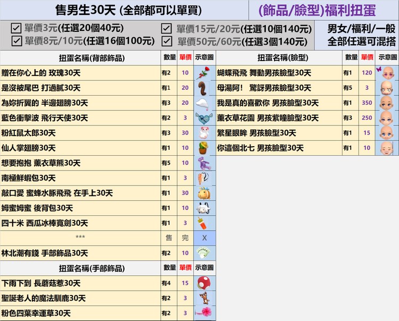Select 仙人掌翅膀30天 row name
This screenshot has width=399, height=321.
(x=28, y=148)
